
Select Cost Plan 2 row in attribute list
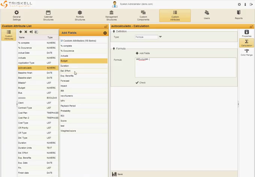pos(38,118)
